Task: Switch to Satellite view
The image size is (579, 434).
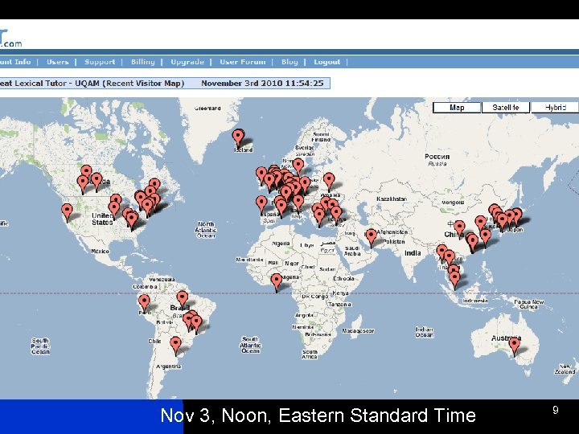Action: tap(506, 108)
